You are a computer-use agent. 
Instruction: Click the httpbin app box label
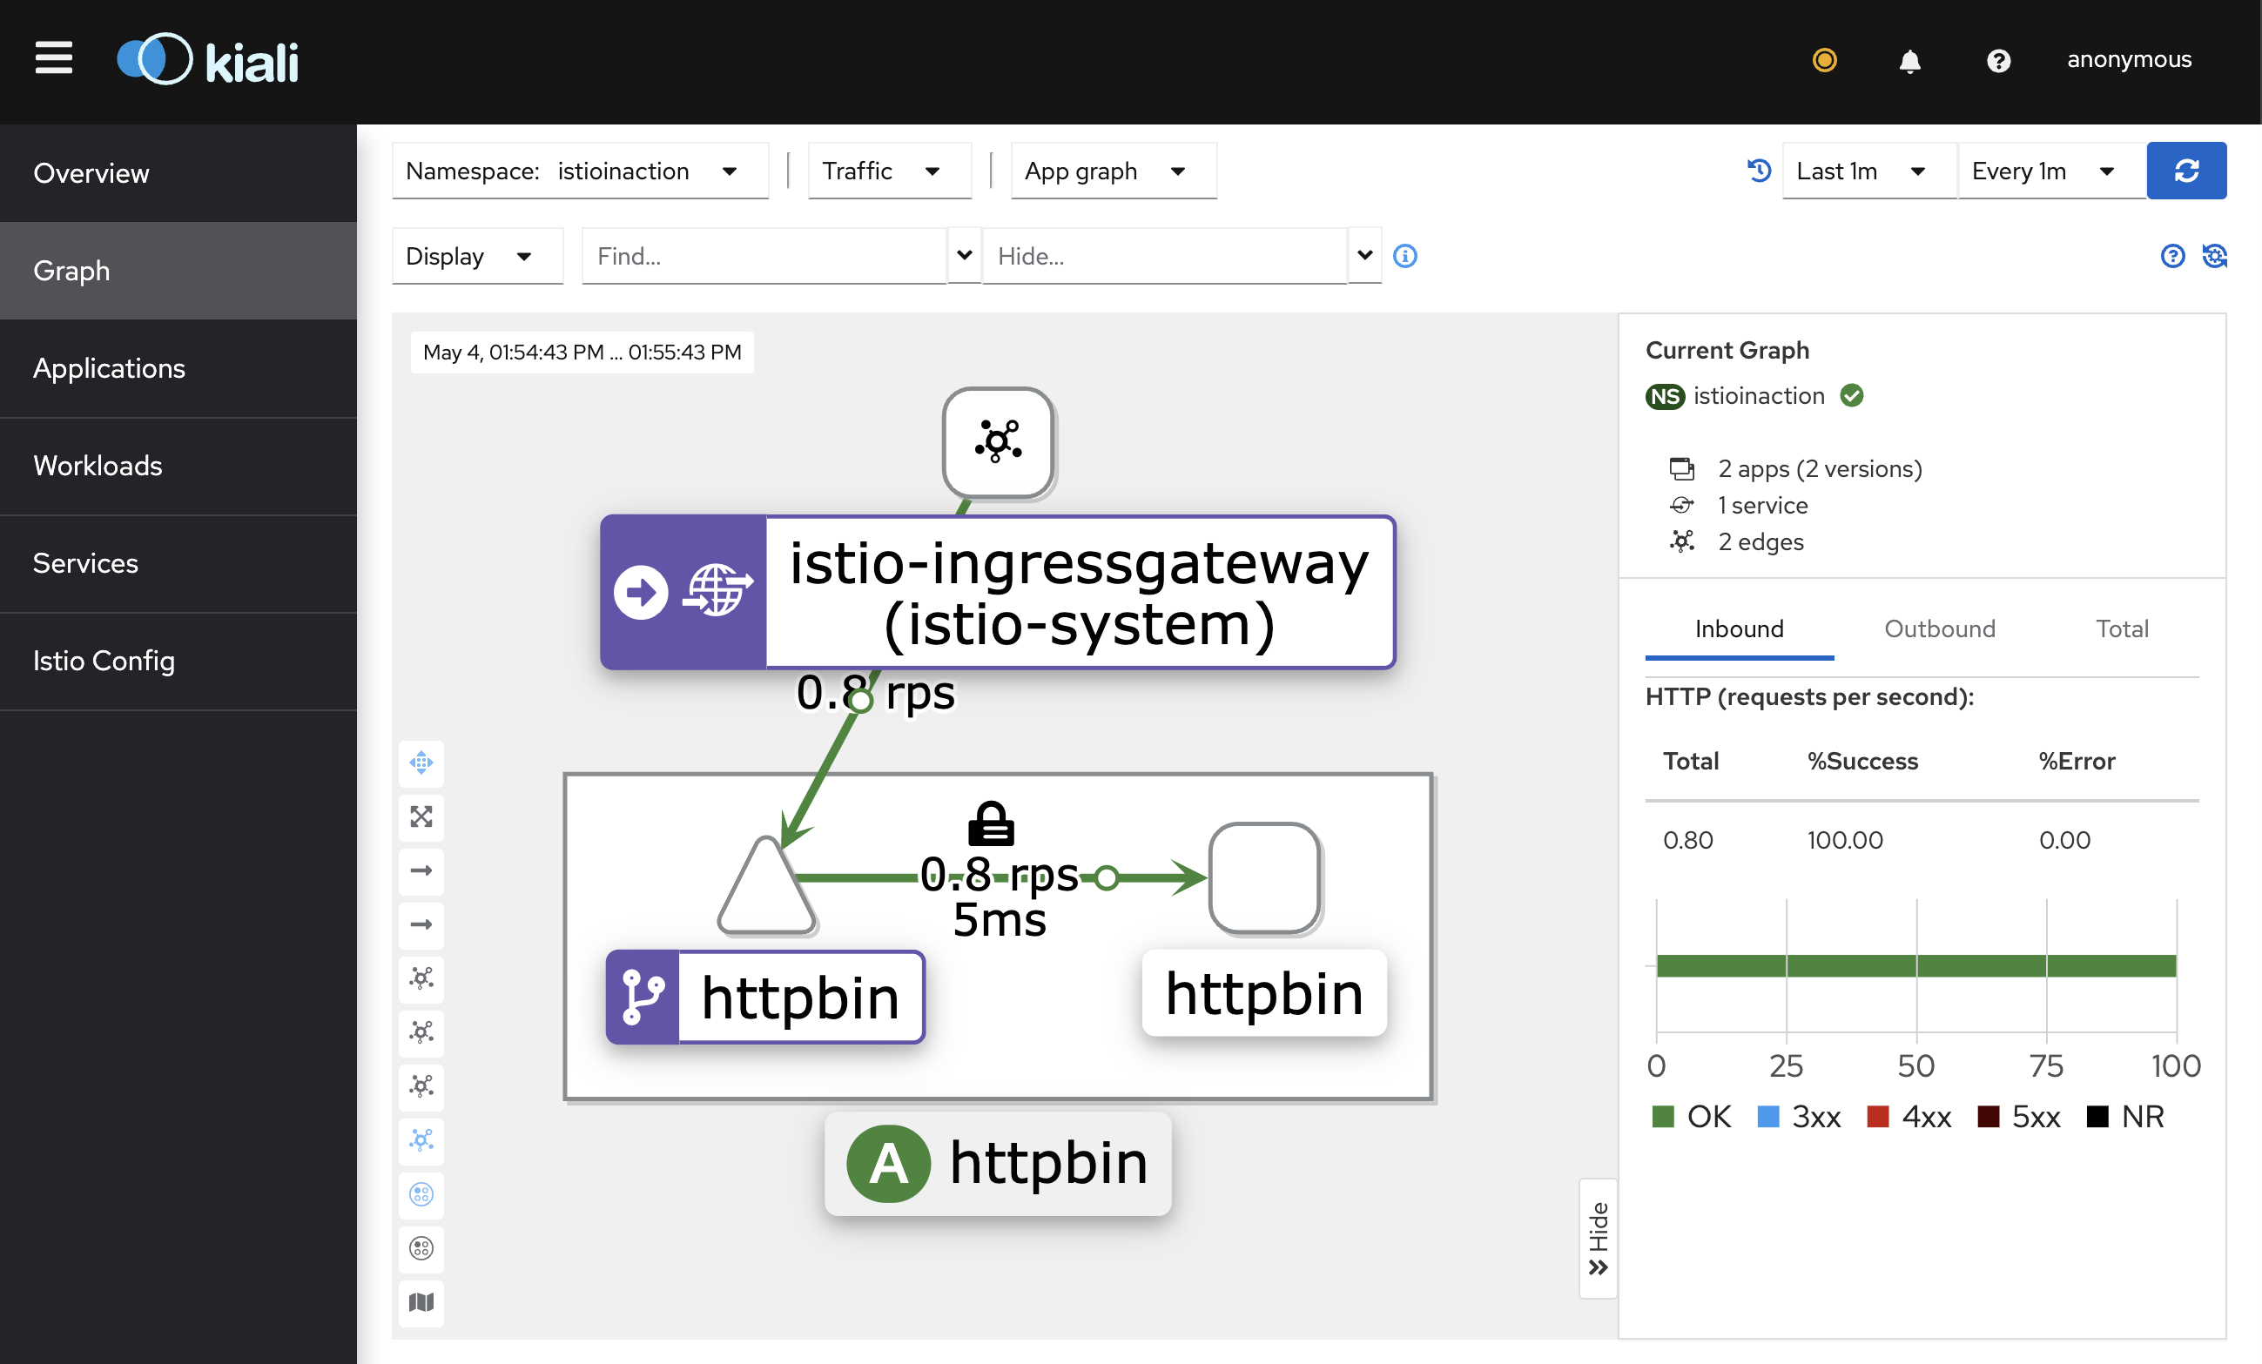click(x=998, y=1164)
